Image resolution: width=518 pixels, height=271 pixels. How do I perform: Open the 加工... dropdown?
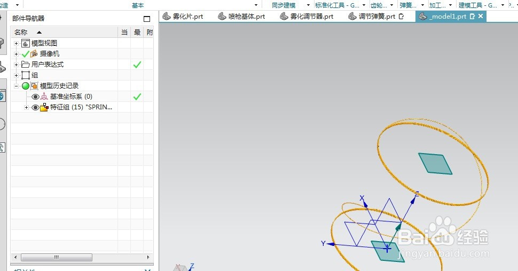(452, 5)
